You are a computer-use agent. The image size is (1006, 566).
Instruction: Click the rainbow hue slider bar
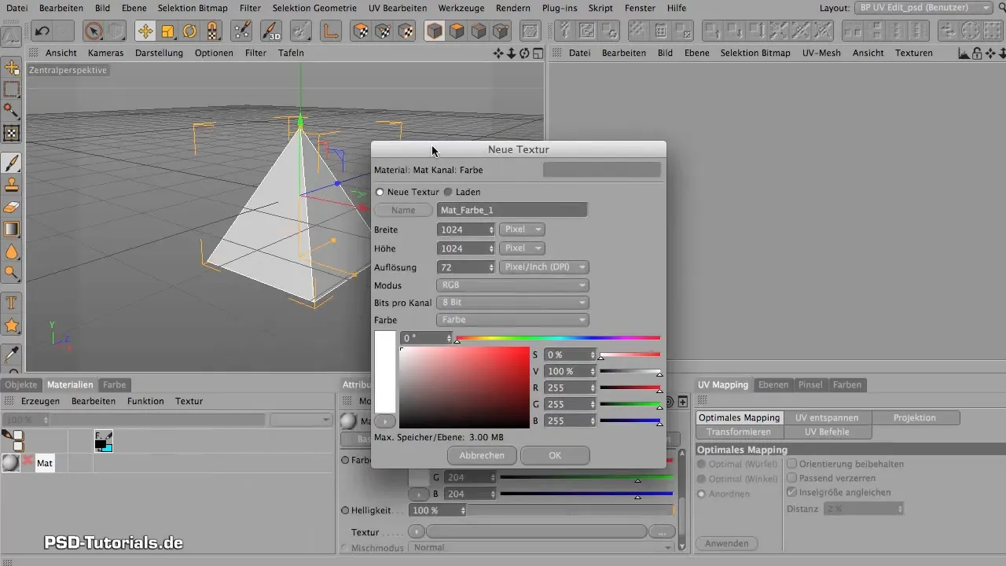point(558,338)
